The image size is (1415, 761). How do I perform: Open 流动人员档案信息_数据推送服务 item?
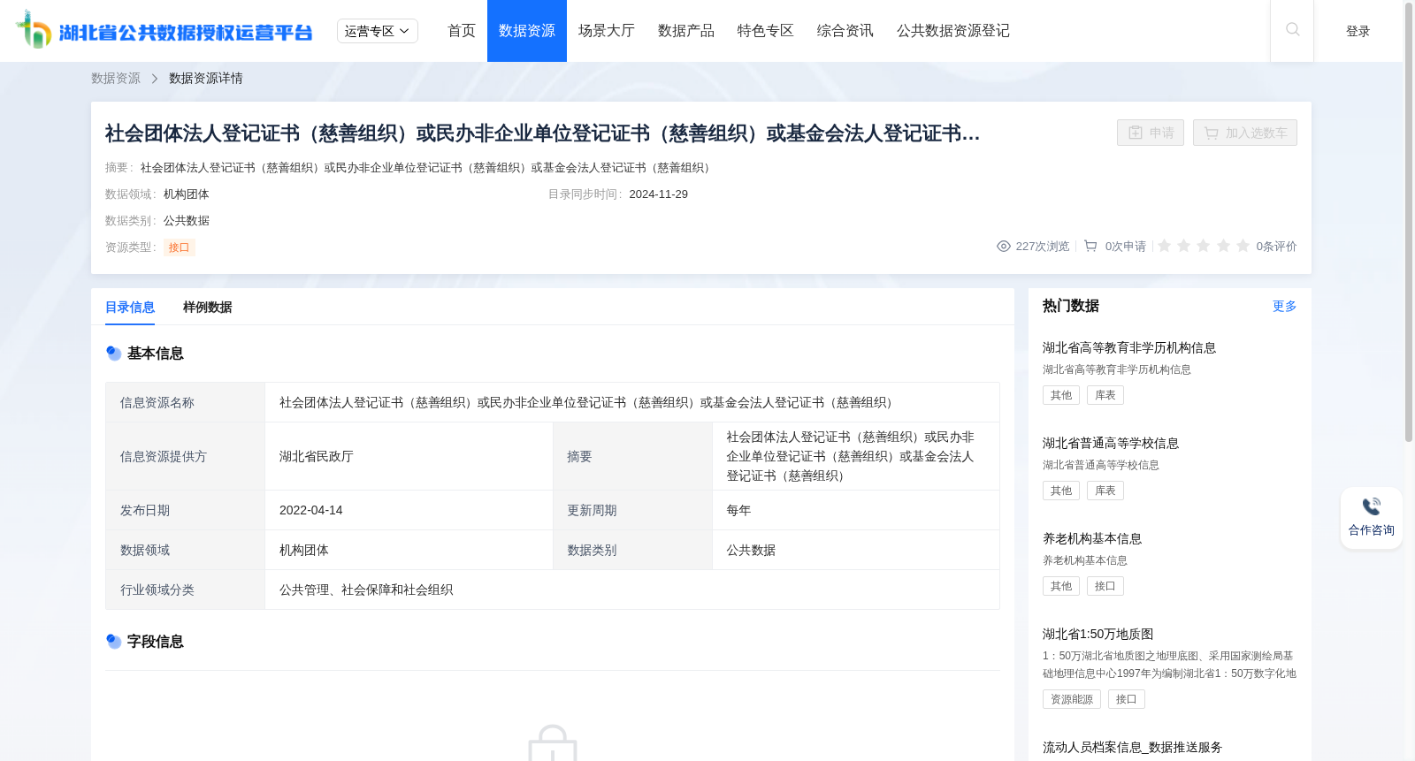(x=1132, y=748)
